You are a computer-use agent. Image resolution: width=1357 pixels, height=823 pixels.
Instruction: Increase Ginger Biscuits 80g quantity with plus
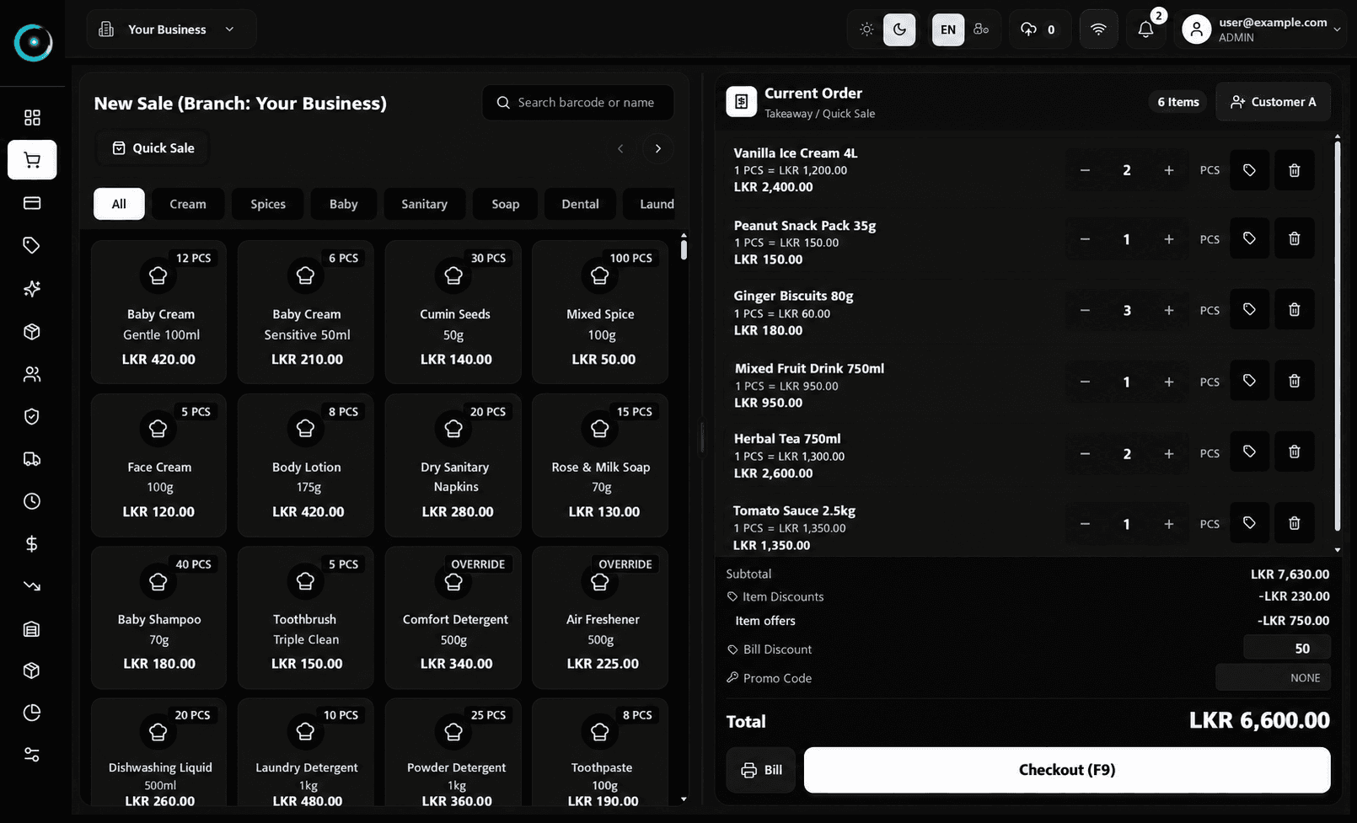[1168, 310]
